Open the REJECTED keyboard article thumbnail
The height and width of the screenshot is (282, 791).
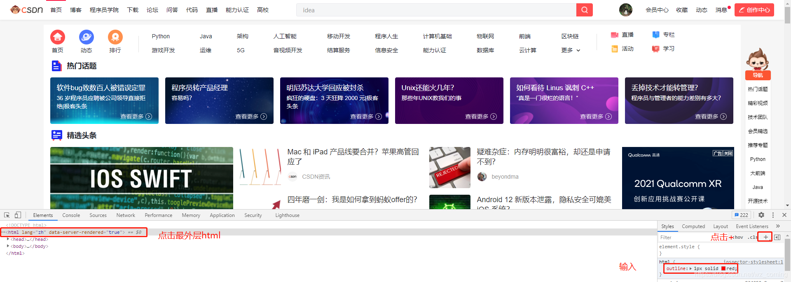pyautogui.click(x=450, y=168)
